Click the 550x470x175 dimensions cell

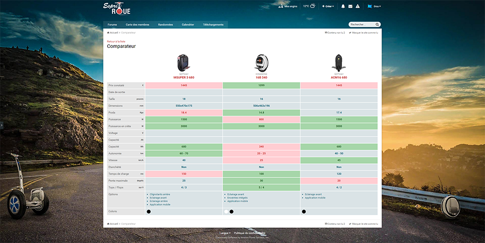184,106
